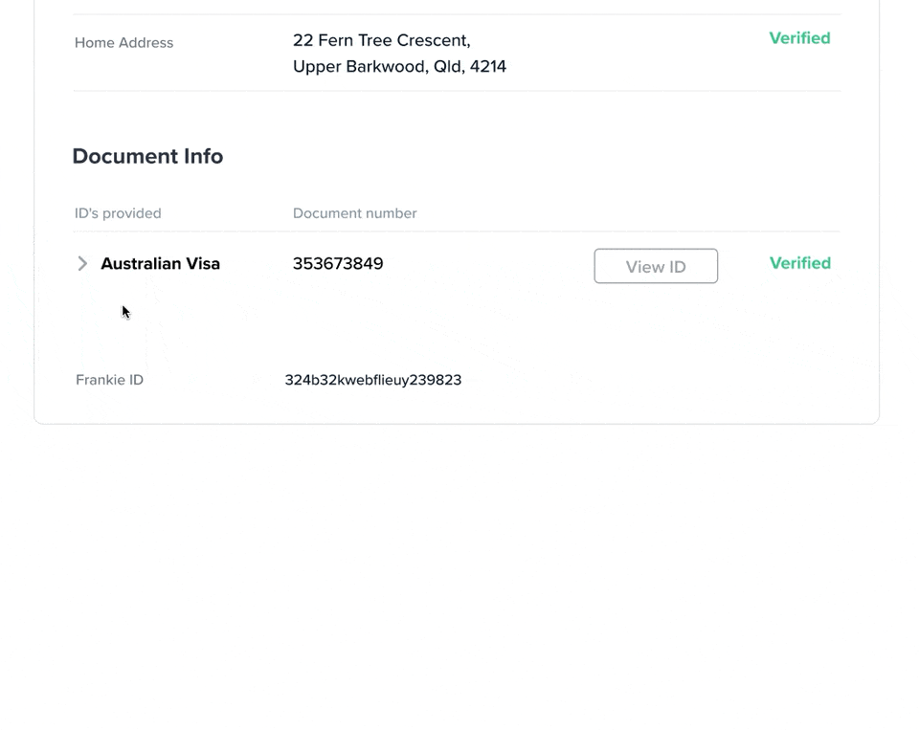Screen dimensions: 919x730
Task: Click the ID's provided column header
Action: [118, 213]
